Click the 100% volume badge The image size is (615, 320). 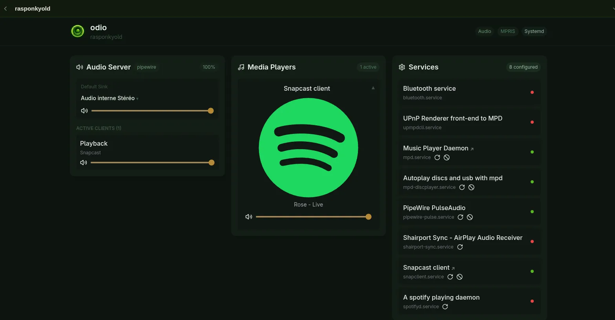tap(209, 67)
